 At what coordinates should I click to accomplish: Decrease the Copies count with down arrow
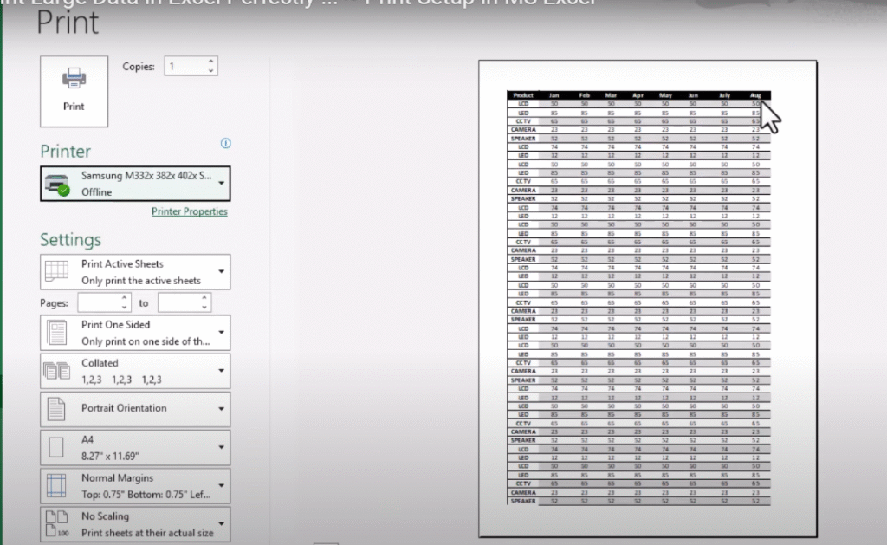point(210,71)
